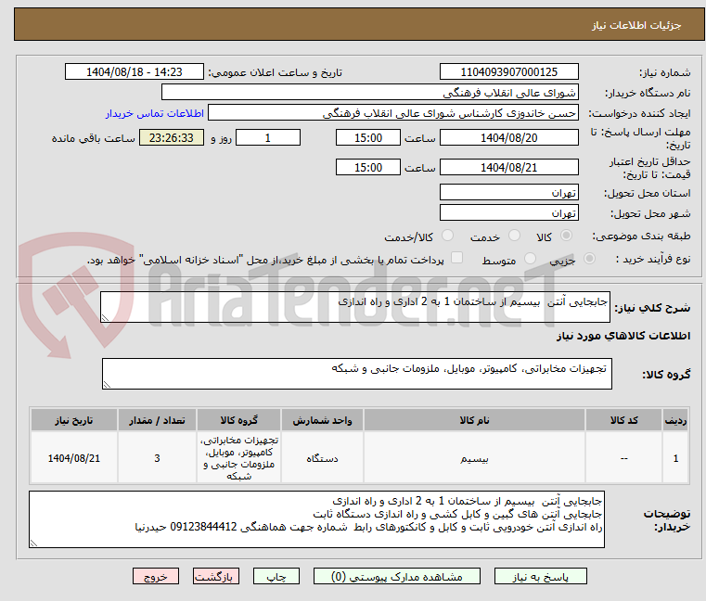Toggle the اسناد خزانه اسلامی payment checkbox
Screen dimensions: 706x601
pyautogui.click(x=456, y=258)
